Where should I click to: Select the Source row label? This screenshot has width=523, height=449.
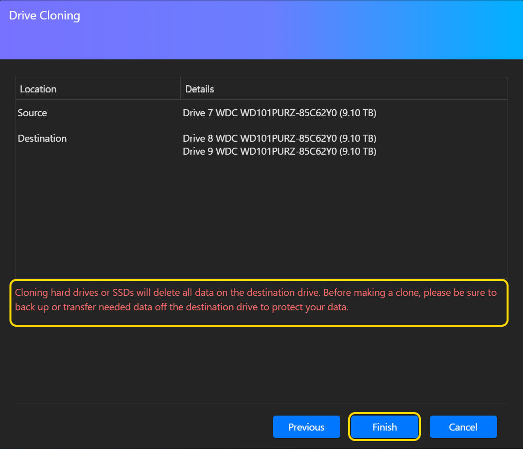tap(32, 113)
